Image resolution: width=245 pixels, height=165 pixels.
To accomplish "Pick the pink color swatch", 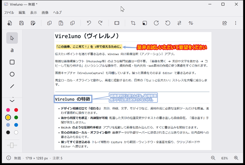I will coord(8,110).
